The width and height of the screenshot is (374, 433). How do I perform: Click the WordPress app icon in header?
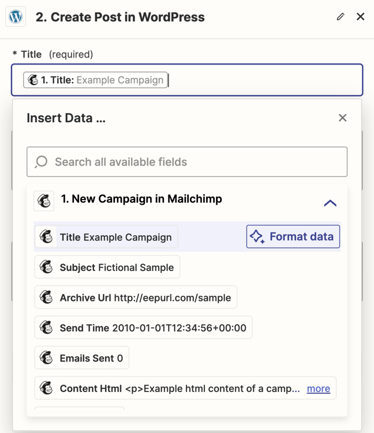coord(16,17)
